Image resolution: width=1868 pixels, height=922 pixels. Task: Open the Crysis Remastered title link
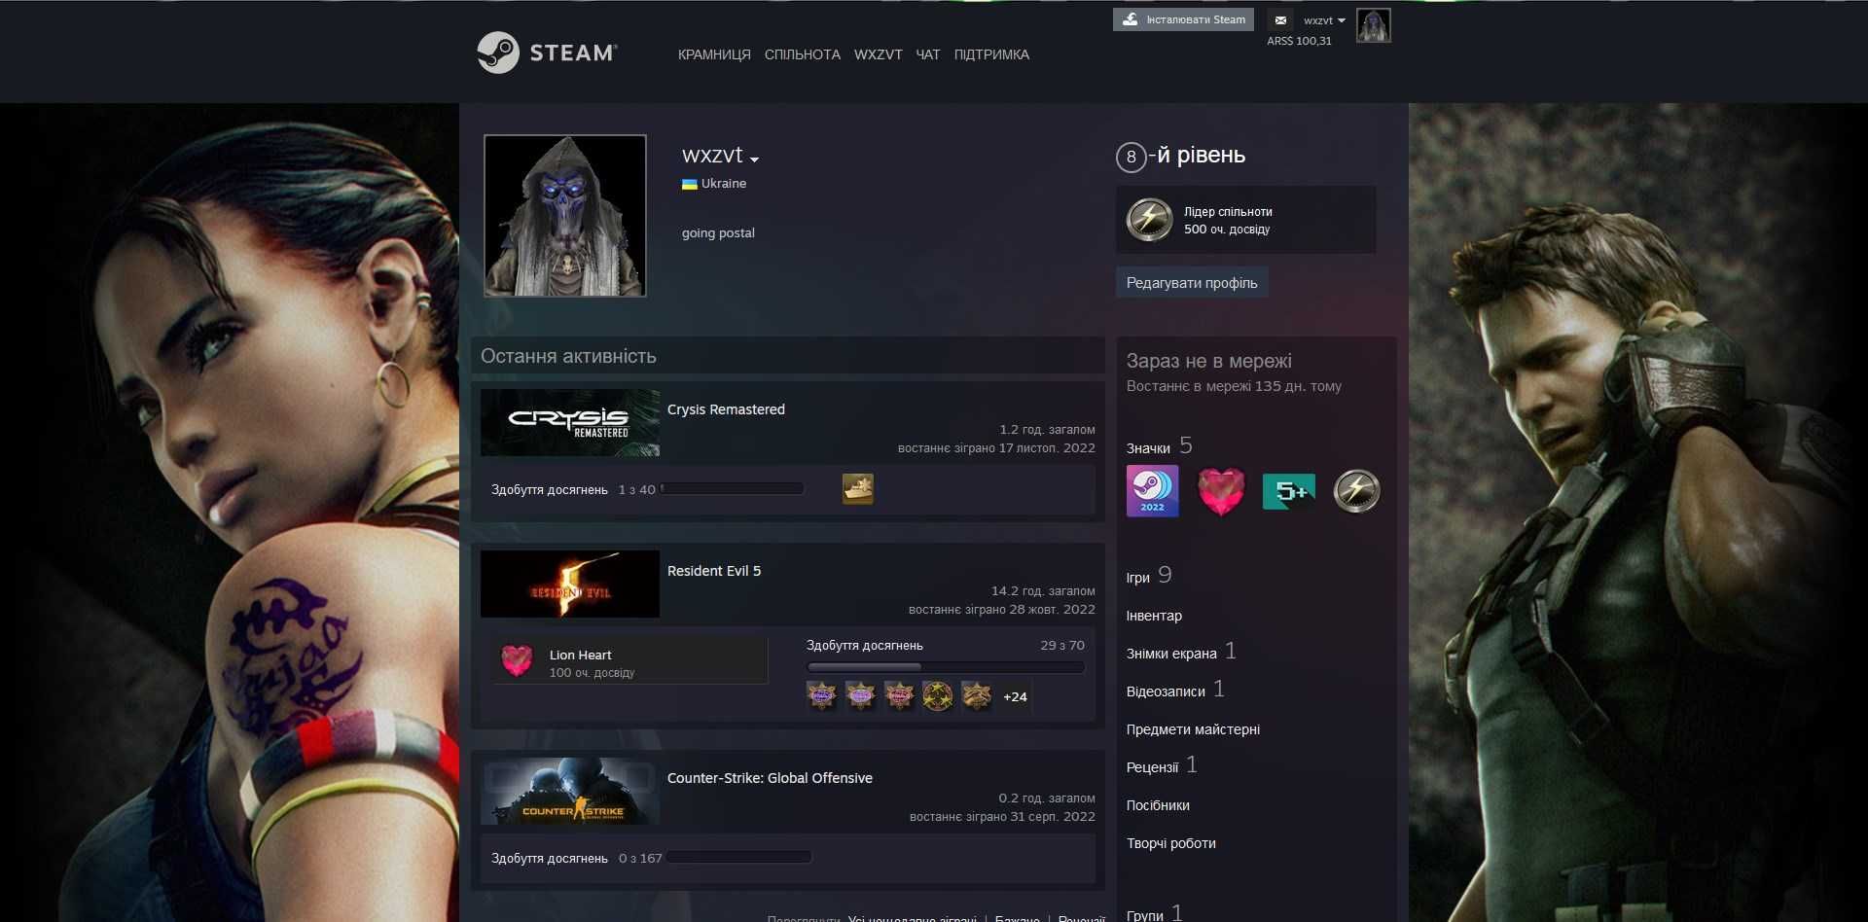(x=726, y=409)
